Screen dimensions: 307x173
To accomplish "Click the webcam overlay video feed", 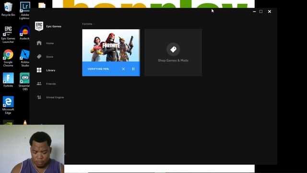I will point(32,149).
